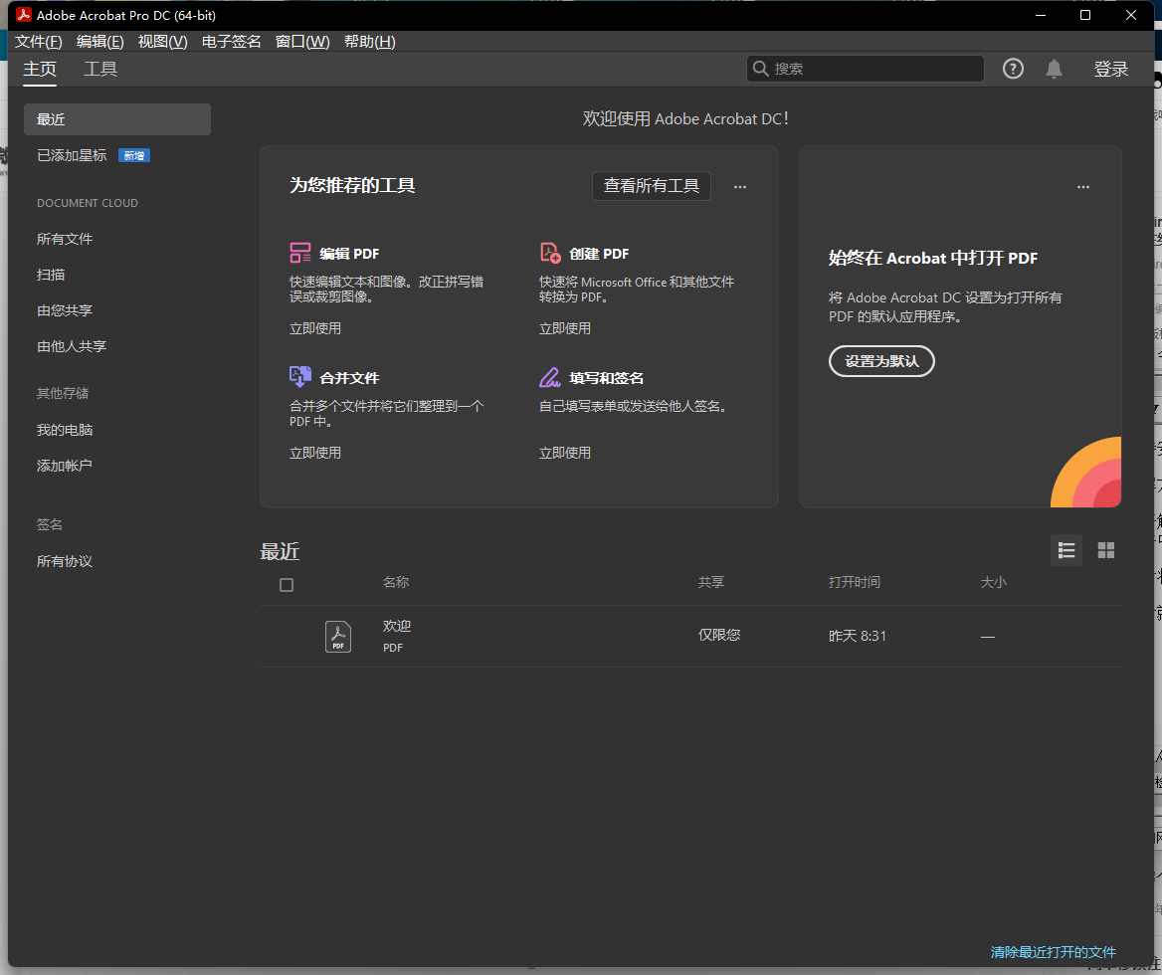
Task: Click the 设置为默认 button
Action: click(x=881, y=361)
